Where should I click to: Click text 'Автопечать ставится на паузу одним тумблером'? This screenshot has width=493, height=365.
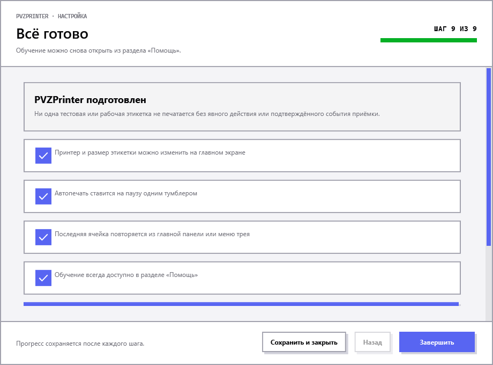click(126, 193)
